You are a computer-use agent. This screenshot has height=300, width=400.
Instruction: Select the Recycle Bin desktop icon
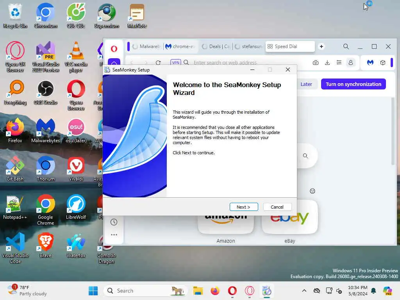coord(15,16)
